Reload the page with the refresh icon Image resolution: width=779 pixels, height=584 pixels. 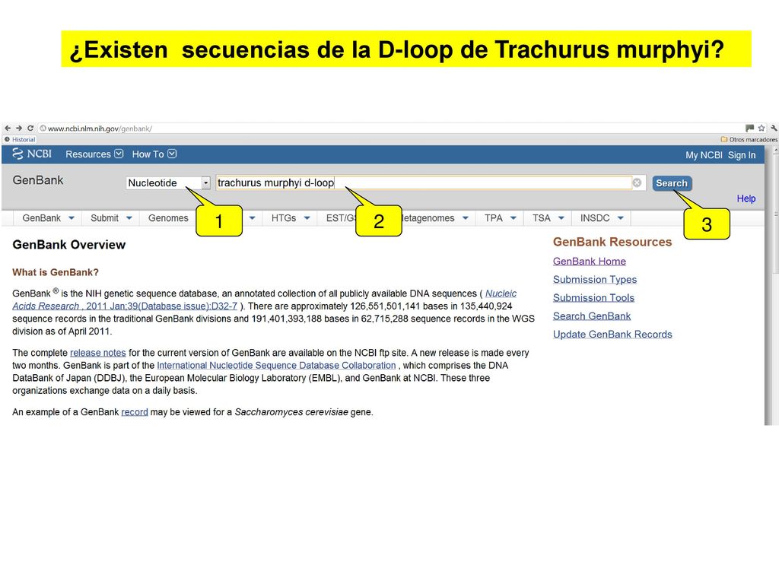coord(30,128)
